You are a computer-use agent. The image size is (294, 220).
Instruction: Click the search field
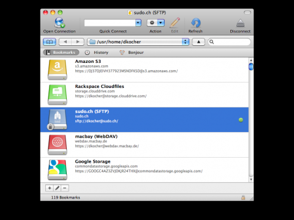tap(229, 42)
